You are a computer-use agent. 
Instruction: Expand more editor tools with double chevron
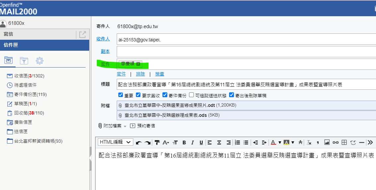click(370, 142)
